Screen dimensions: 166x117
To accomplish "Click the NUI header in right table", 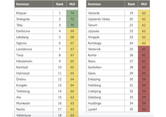I will [144, 4].
